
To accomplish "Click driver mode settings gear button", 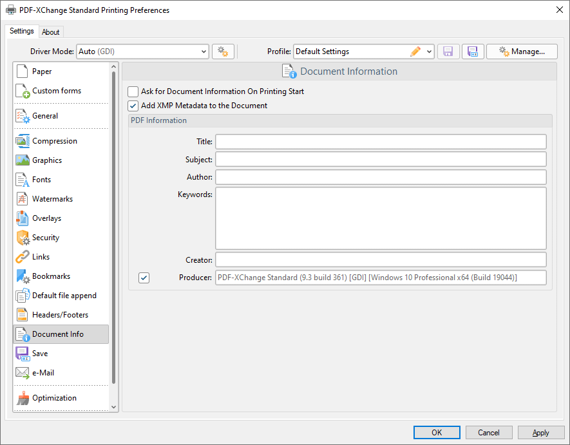I will (x=223, y=52).
